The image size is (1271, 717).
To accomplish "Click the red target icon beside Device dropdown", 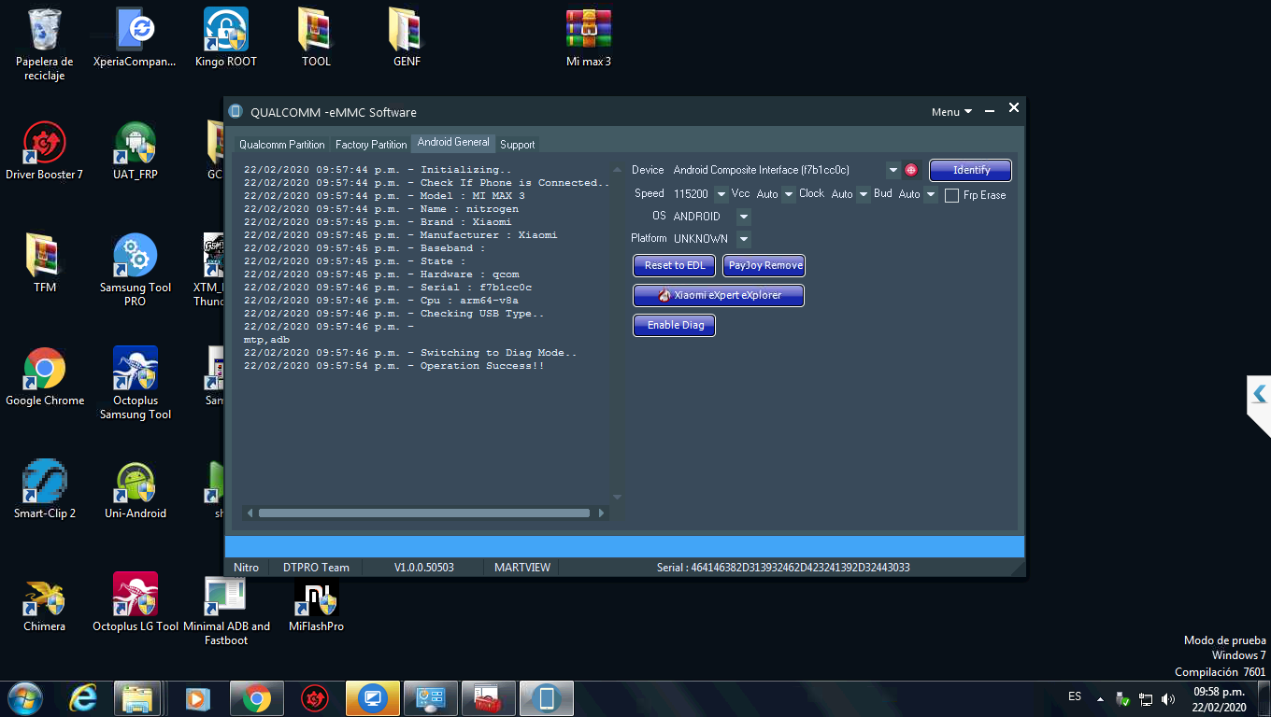I will (911, 170).
